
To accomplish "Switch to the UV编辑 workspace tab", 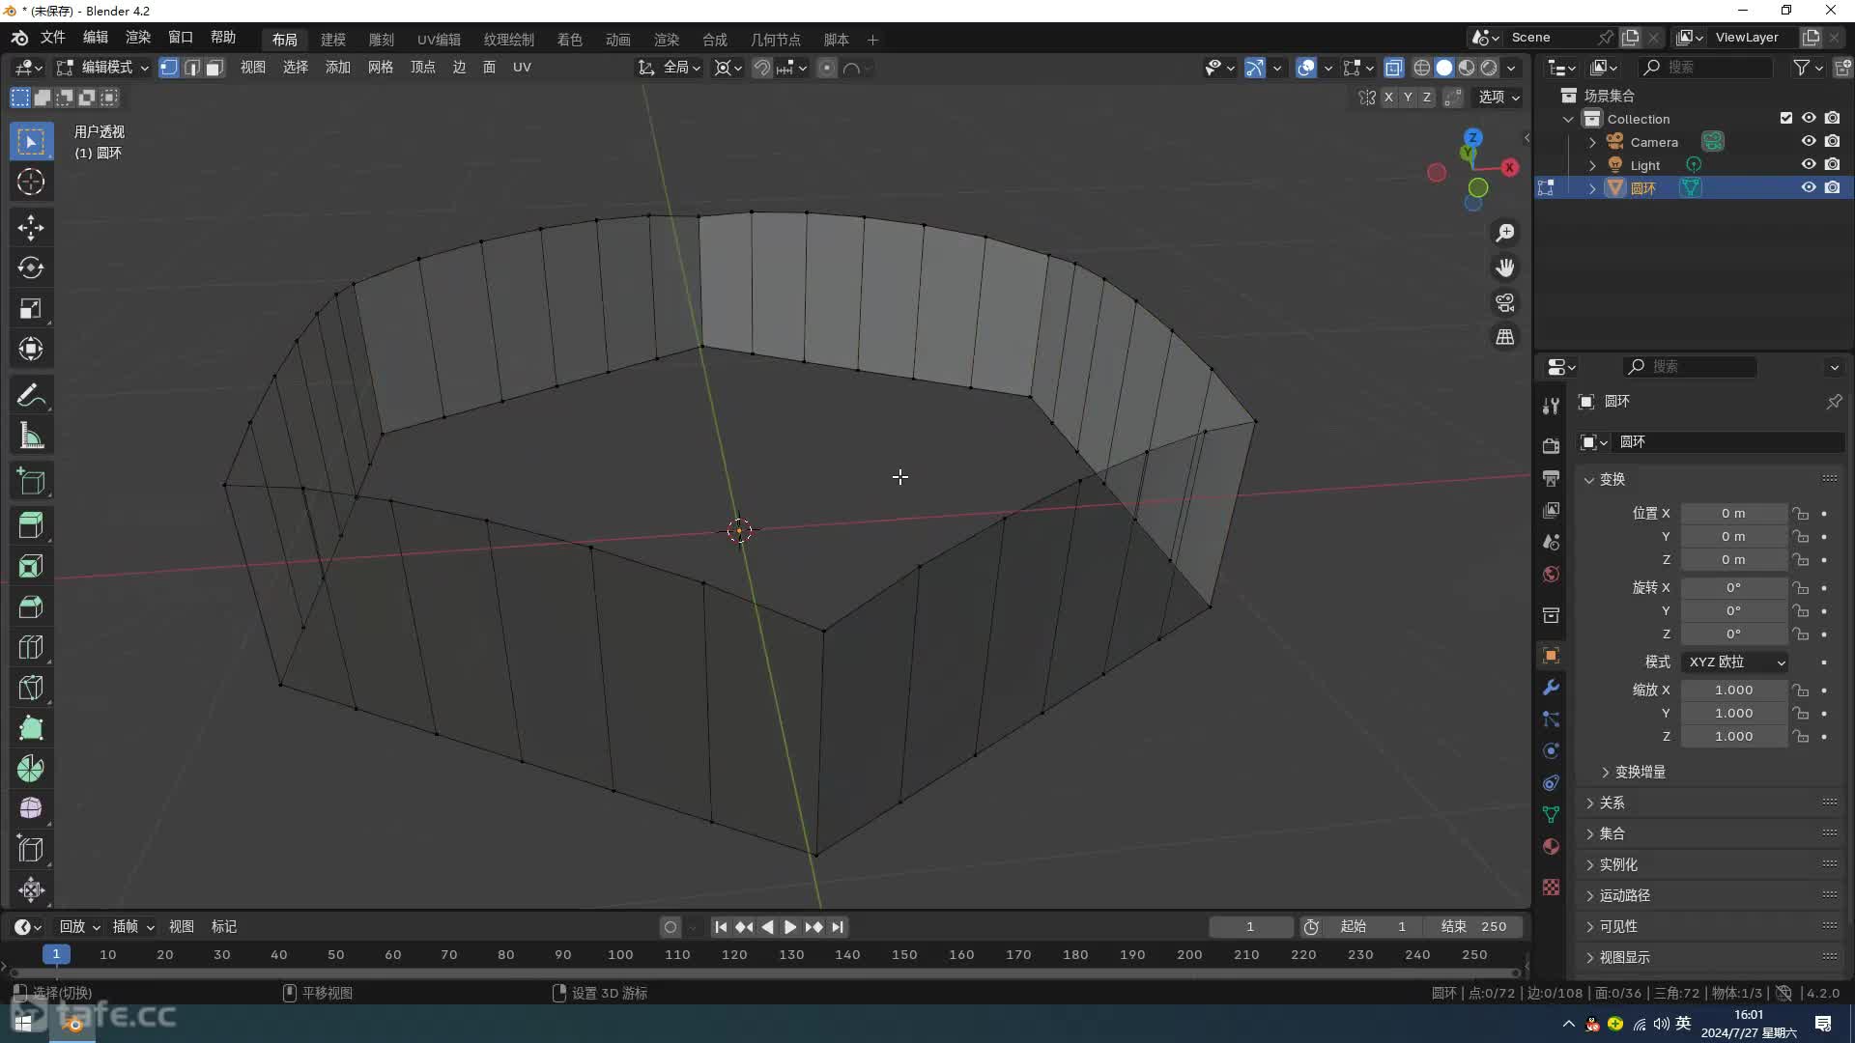I will click(x=439, y=40).
